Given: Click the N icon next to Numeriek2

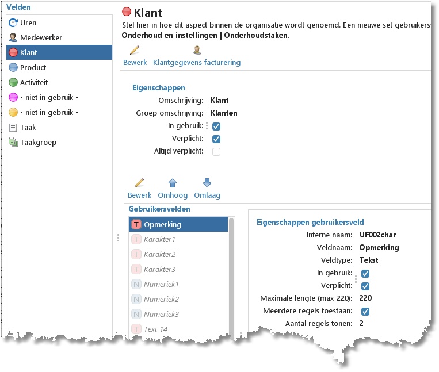Looking at the screenshot, I should (x=136, y=300).
